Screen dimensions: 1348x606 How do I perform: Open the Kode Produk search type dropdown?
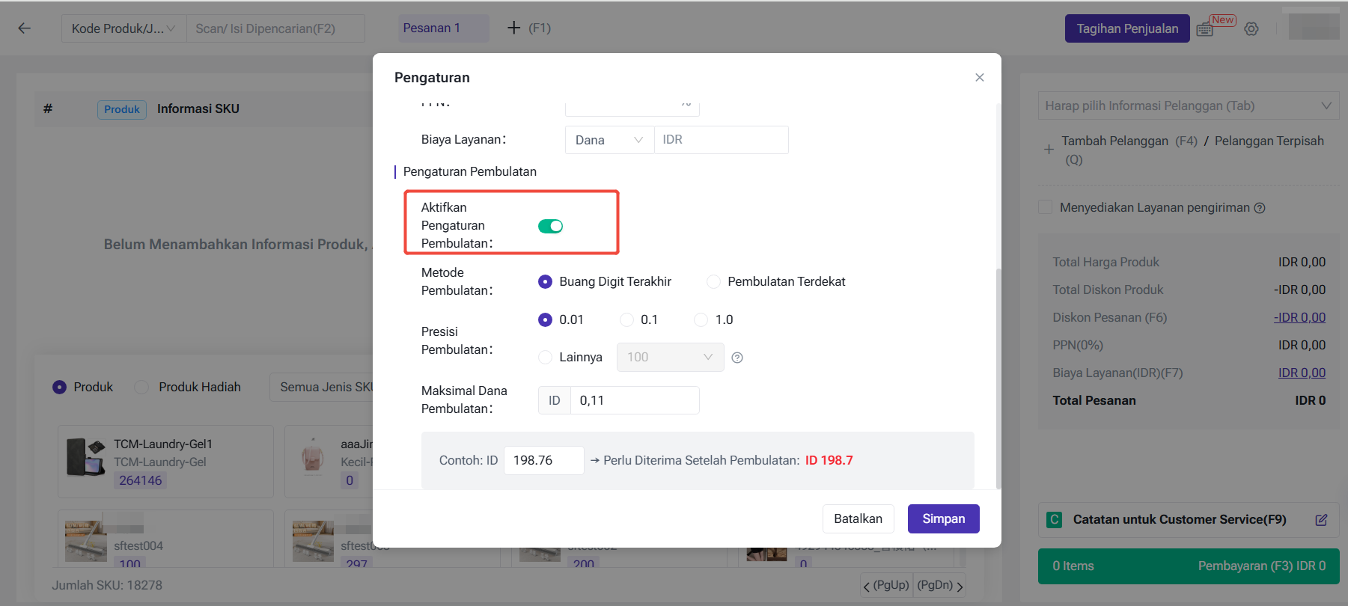click(x=123, y=28)
